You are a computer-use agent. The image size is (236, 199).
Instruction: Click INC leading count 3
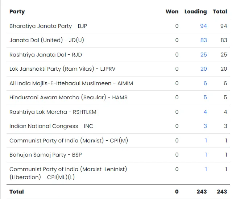[205, 126]
